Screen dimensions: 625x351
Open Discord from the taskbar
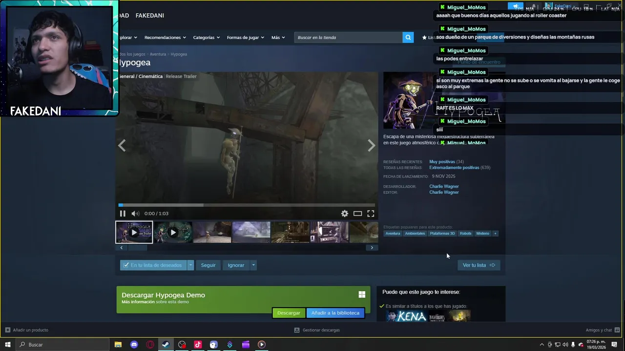134,345
